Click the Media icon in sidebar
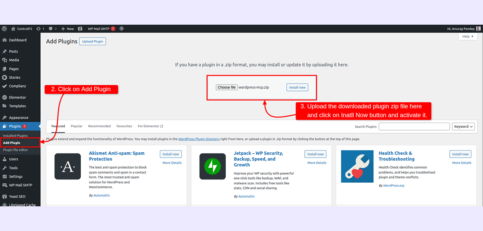Viewport: 483px width, 231px height. (5, 60)
